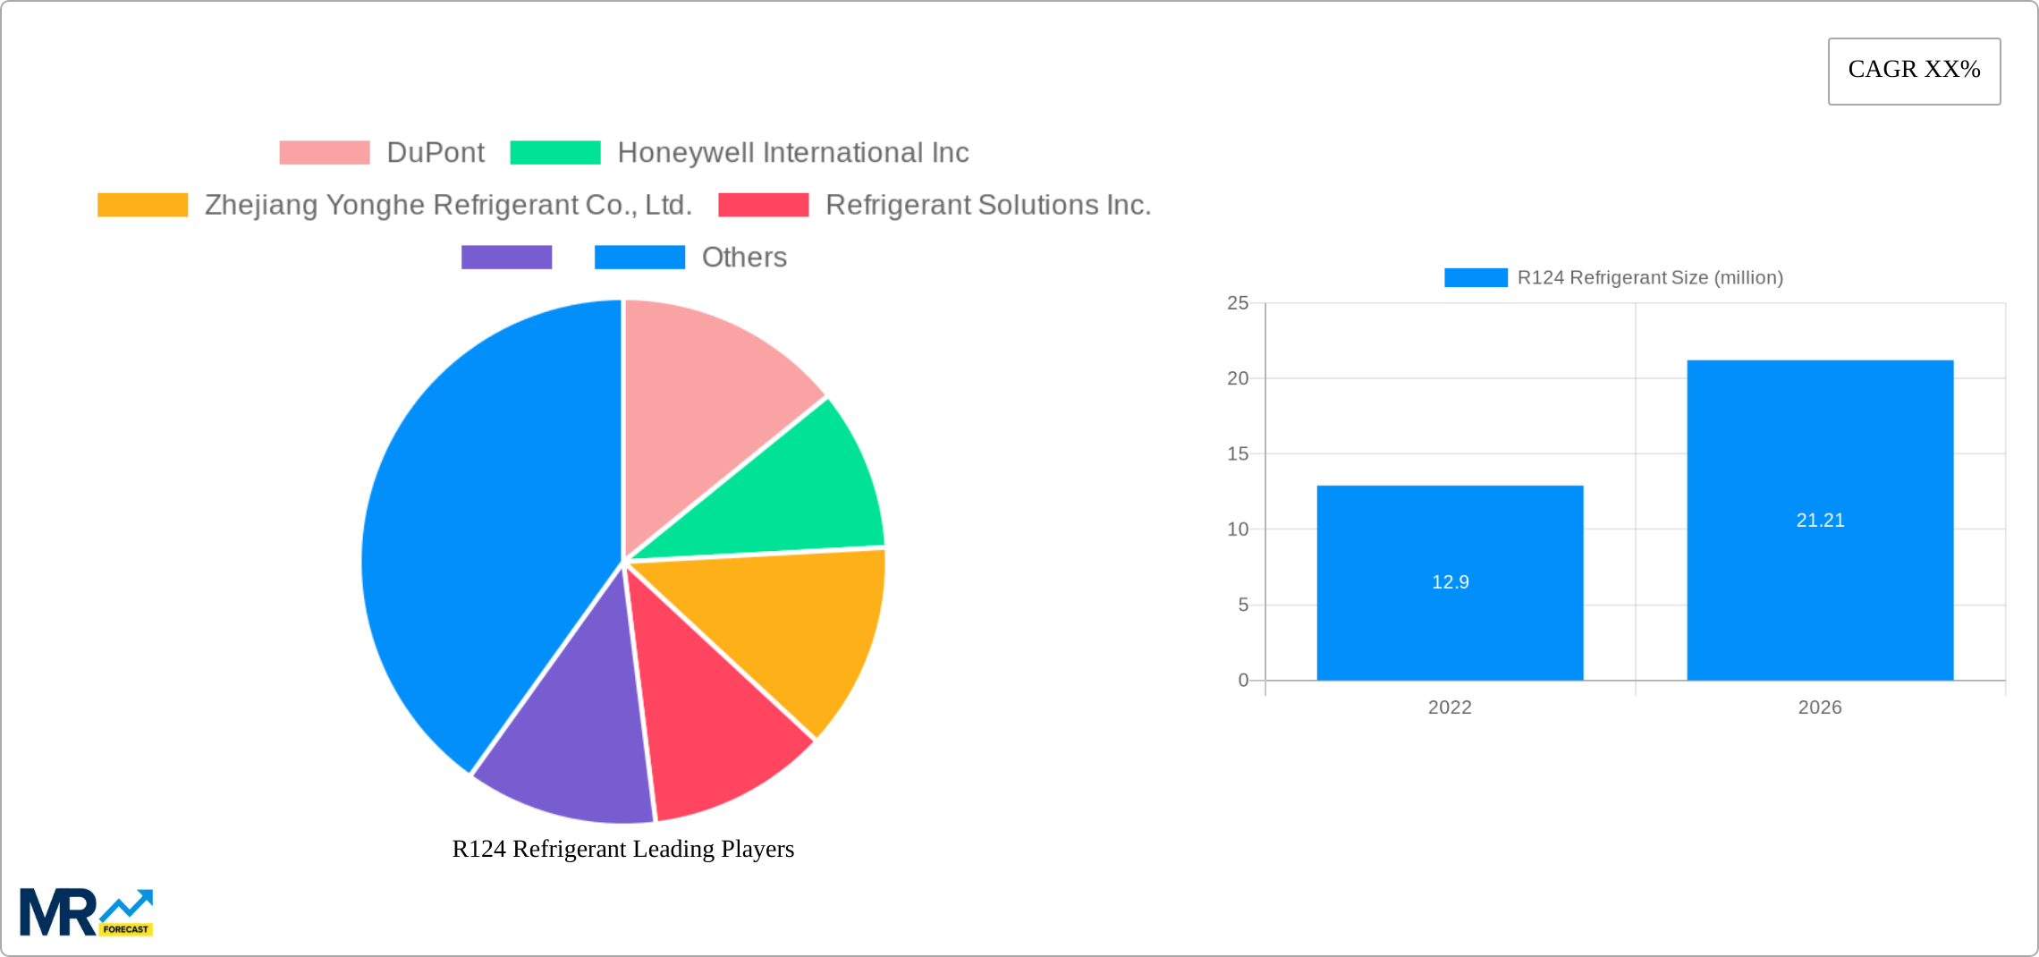Click the R124 Refrigerant Leading Players title
The width and height of the screenshot is (2039, 957).
pyautogui.click(x=623, y=849)
